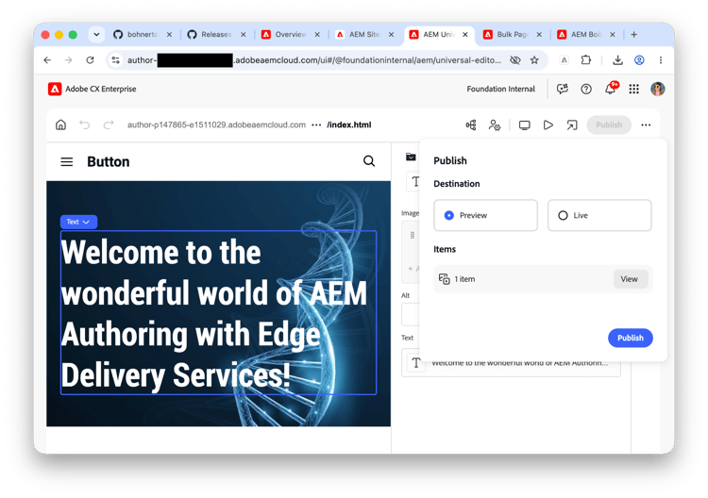
Task: Click the preview play icon
Action: 548,124
